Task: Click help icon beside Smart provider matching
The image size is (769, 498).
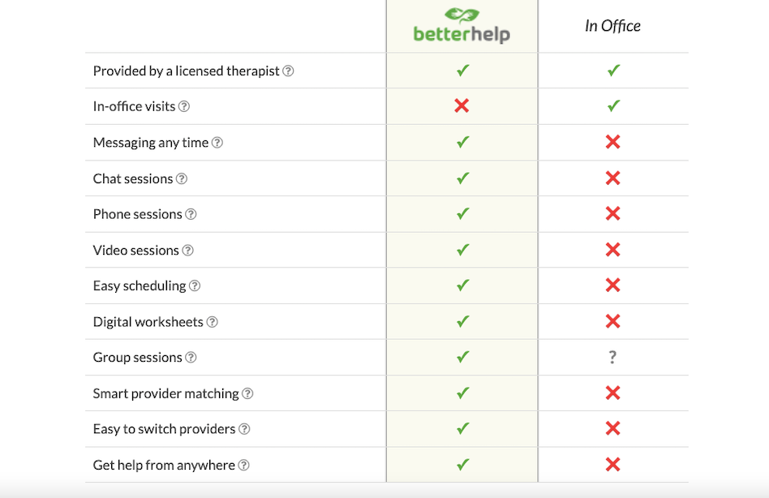Action: click(247, 394)
